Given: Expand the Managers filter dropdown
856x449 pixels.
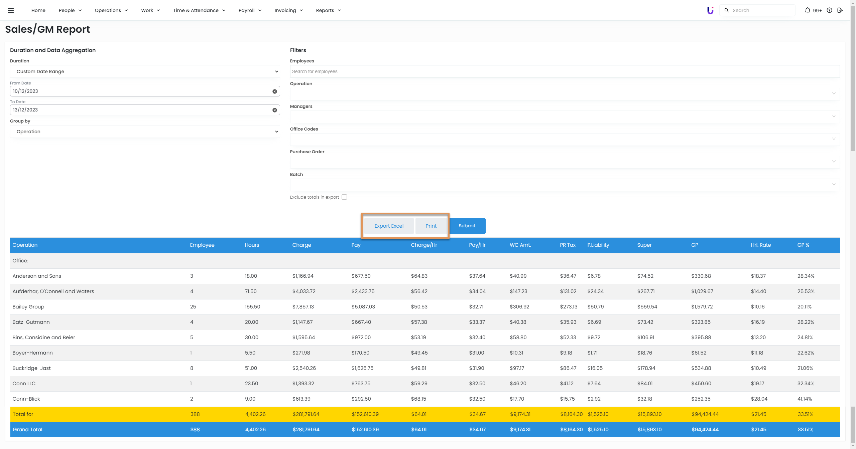Looking at the screenshot, I should coord(565,117).
